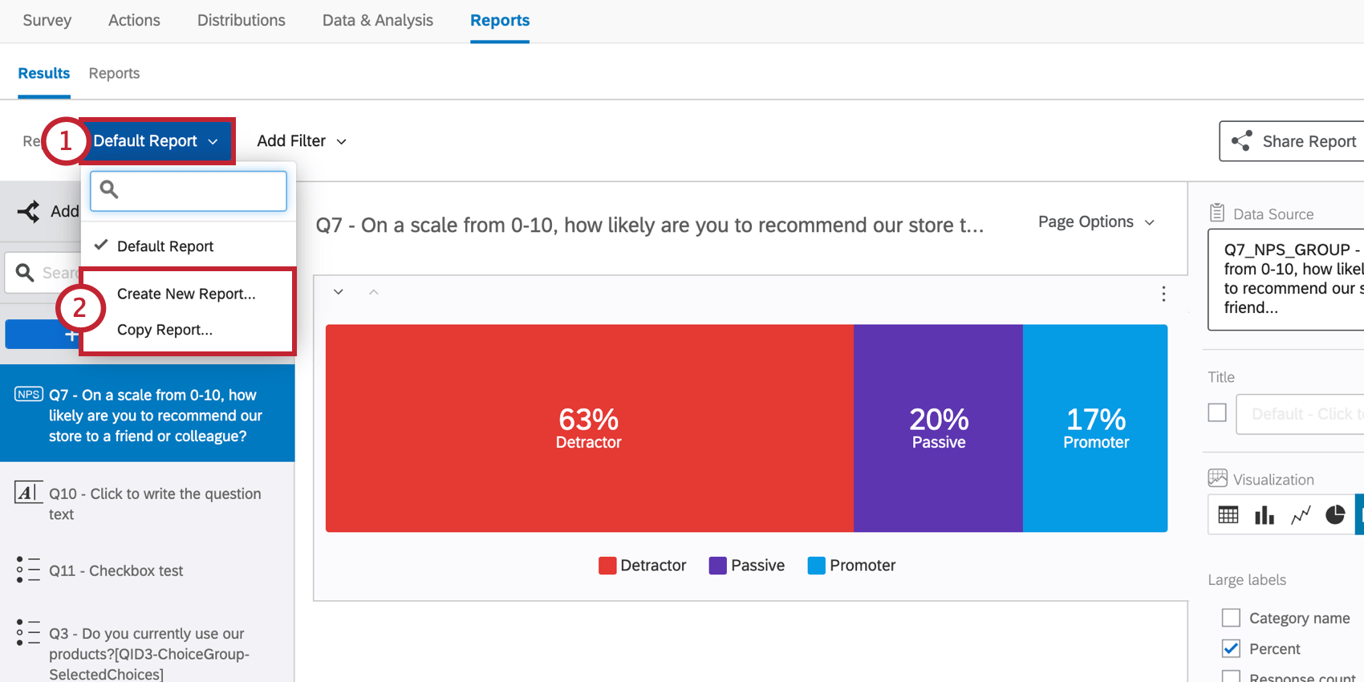Screen dimensions: 1364x682
Task: Choose Copy Report from the menu
Action: 164,330
